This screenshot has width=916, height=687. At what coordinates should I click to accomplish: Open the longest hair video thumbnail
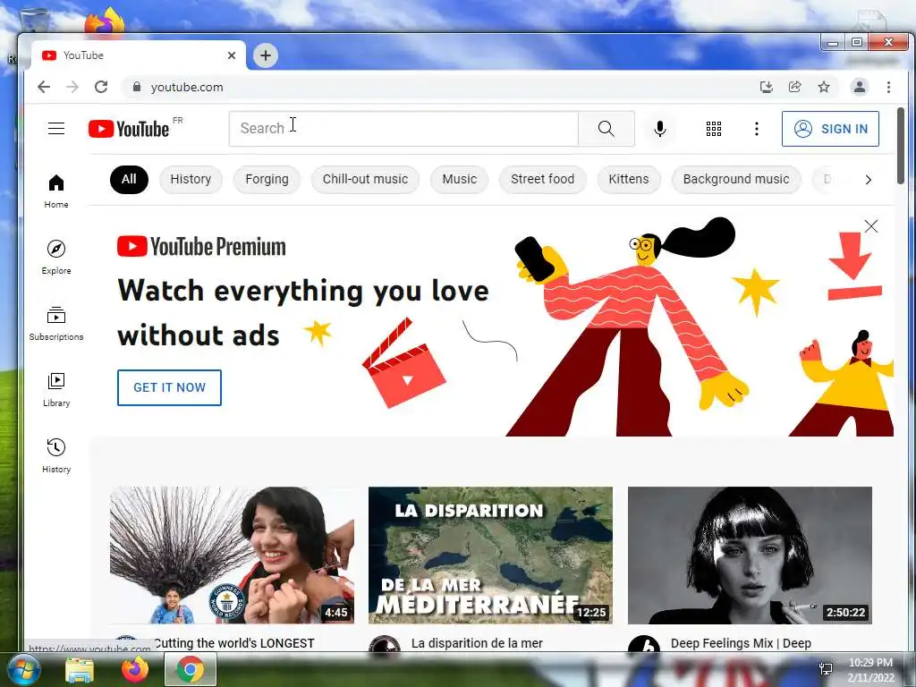(232, 555)
